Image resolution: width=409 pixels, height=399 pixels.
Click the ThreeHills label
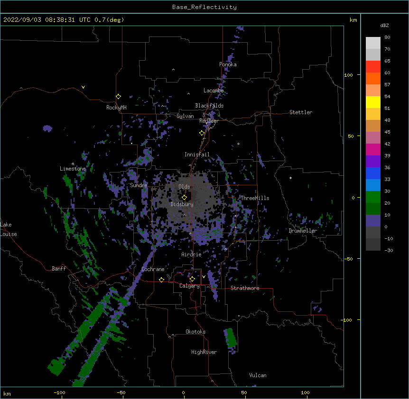(255, 198)
